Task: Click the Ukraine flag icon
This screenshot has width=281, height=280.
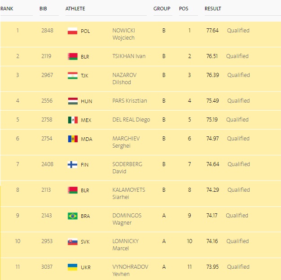Action: tap(72, 267)
